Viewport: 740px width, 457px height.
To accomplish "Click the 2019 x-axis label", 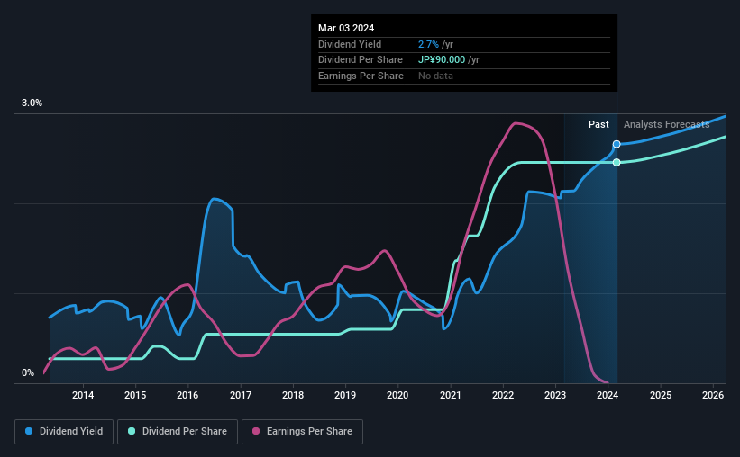I will click(345, 395).
